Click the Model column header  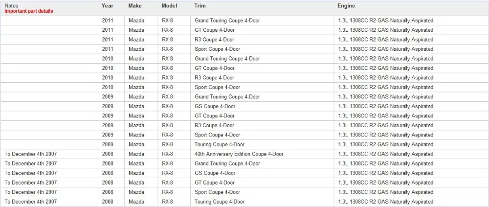(169, 6)
